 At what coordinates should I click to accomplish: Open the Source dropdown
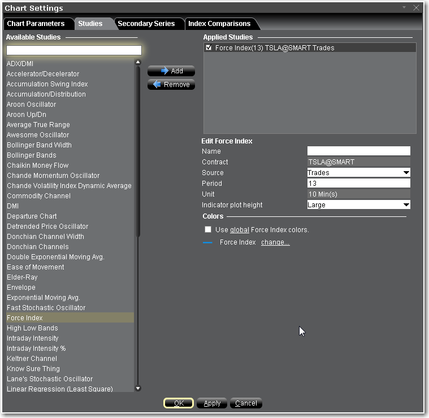406,173
